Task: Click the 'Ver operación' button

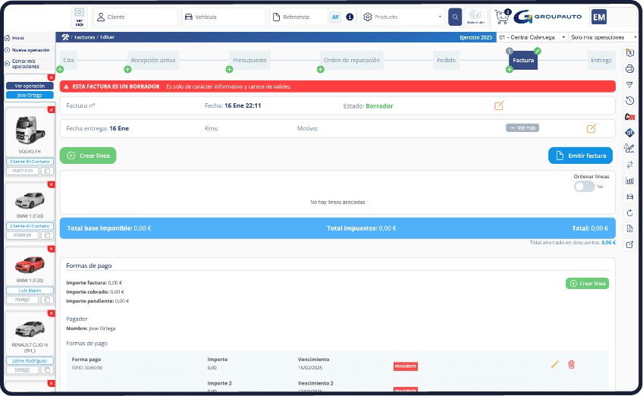Action: (x=30, y=86)
